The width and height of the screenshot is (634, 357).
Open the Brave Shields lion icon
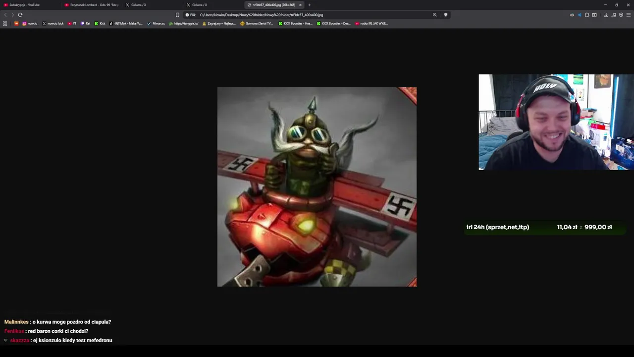tap(445, 15)
